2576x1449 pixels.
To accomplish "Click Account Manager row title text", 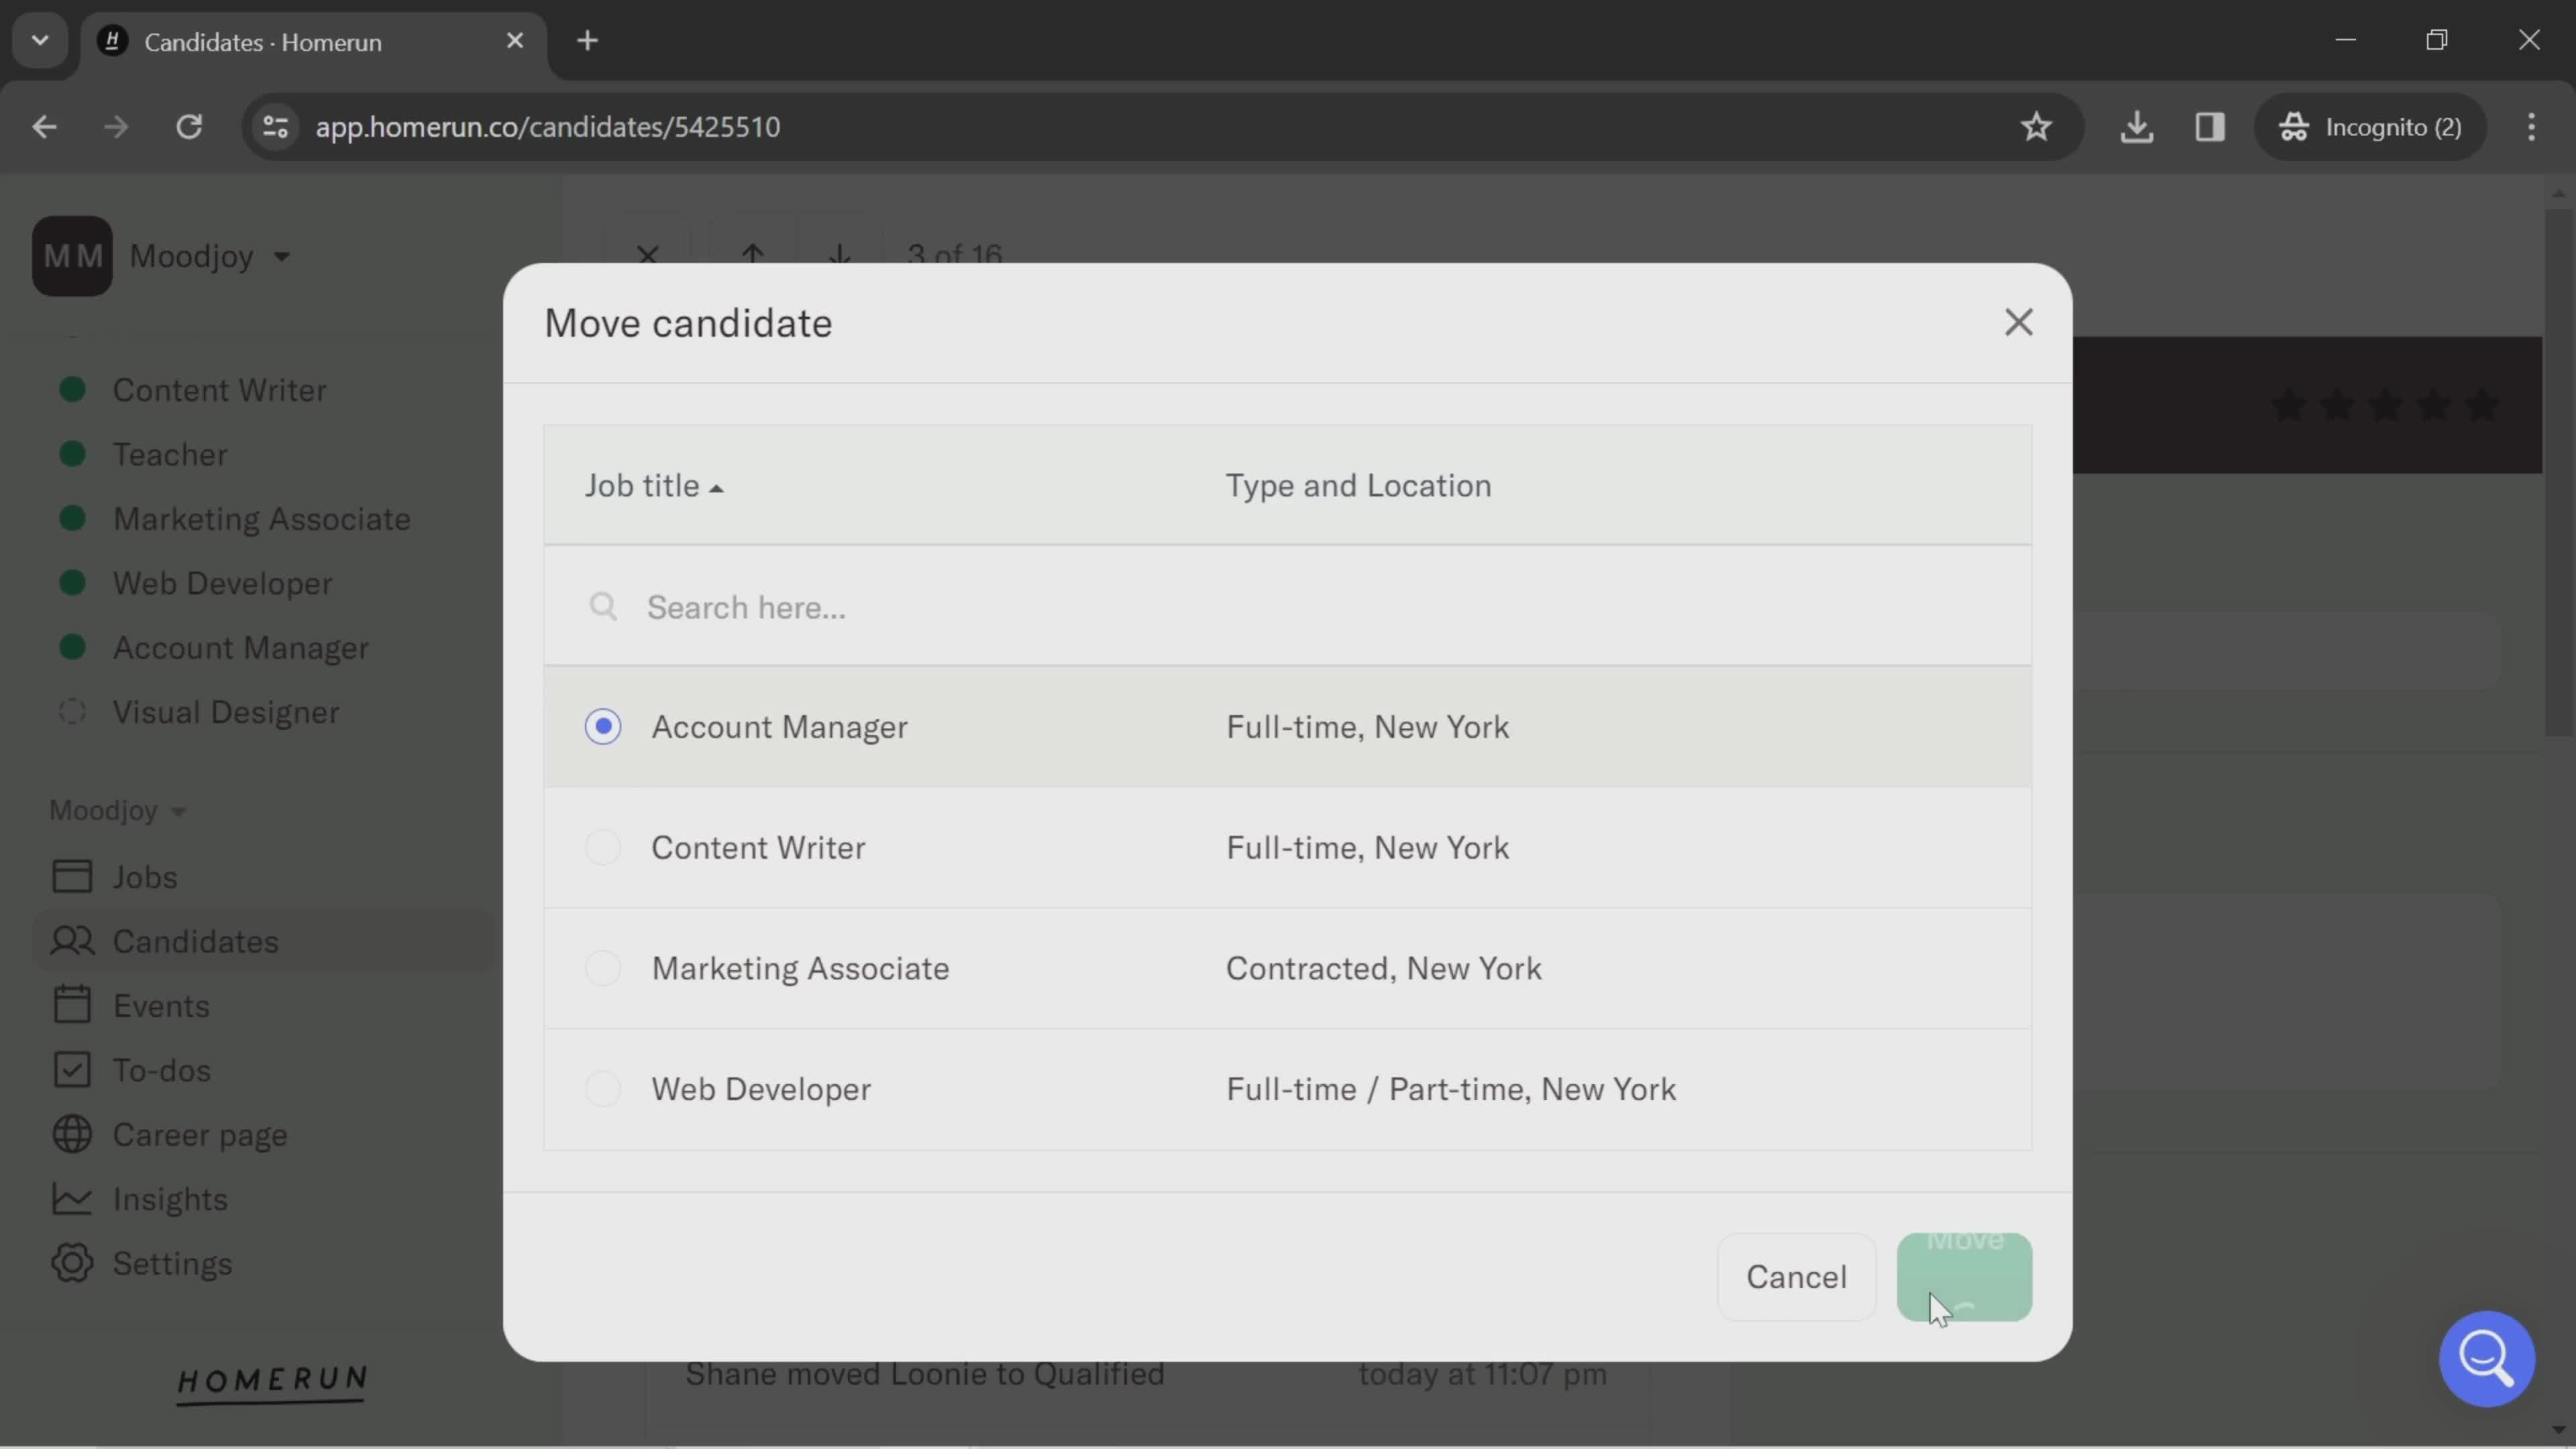I will pyautogui.click(x=780, y=727).
